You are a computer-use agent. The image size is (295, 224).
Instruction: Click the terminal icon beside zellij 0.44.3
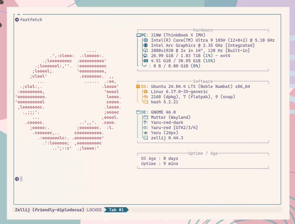click(x=146, y=138)
